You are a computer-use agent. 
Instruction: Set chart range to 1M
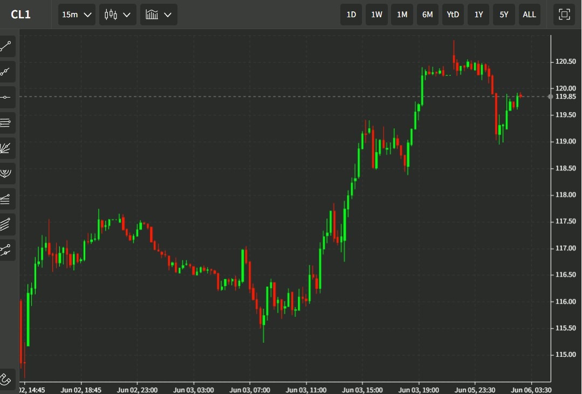coord(402,15)
